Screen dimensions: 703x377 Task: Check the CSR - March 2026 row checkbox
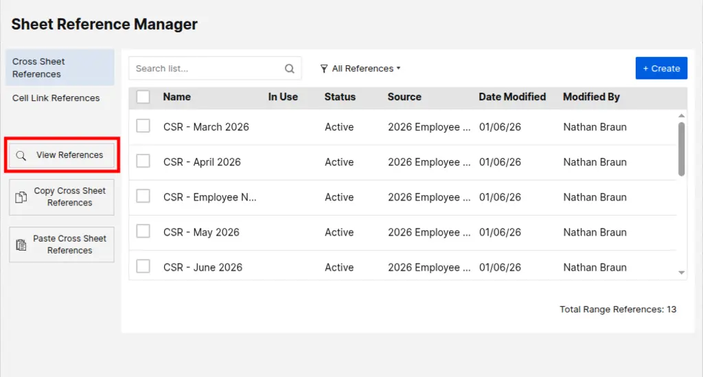click(x=143, y=126)
